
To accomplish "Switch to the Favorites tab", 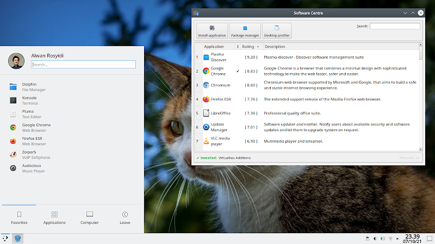I will pyautogui.click(x=19, y=218).
